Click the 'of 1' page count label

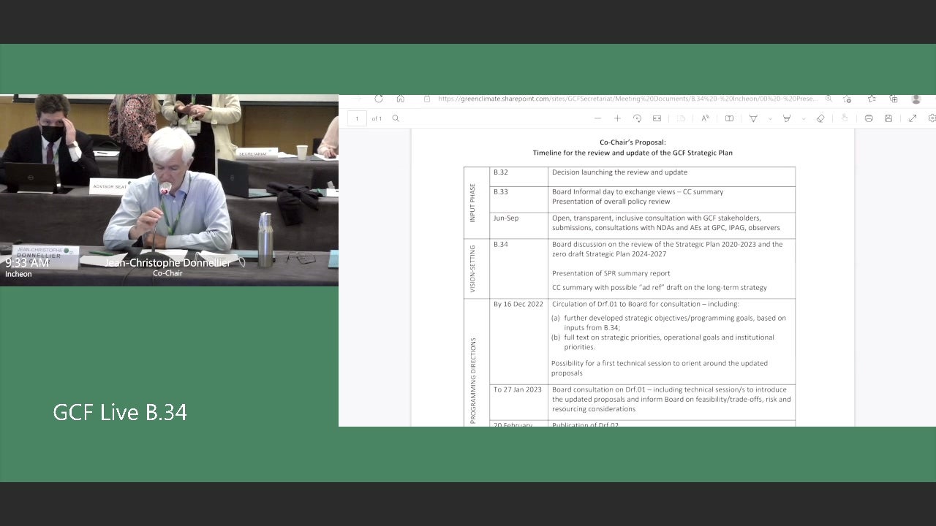click(x=377, y=118)
